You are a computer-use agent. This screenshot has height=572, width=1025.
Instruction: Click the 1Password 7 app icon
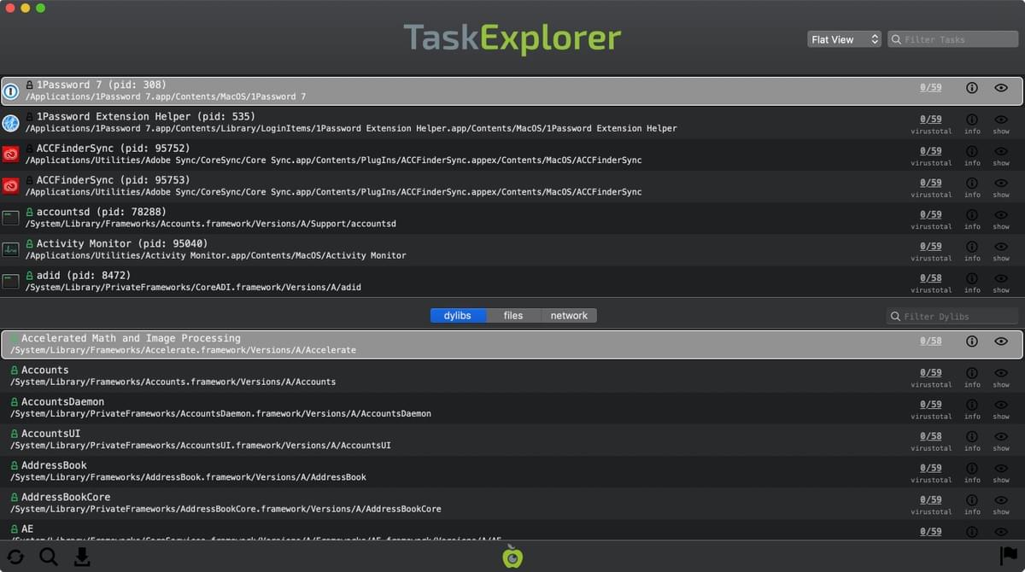coord(11,90)
